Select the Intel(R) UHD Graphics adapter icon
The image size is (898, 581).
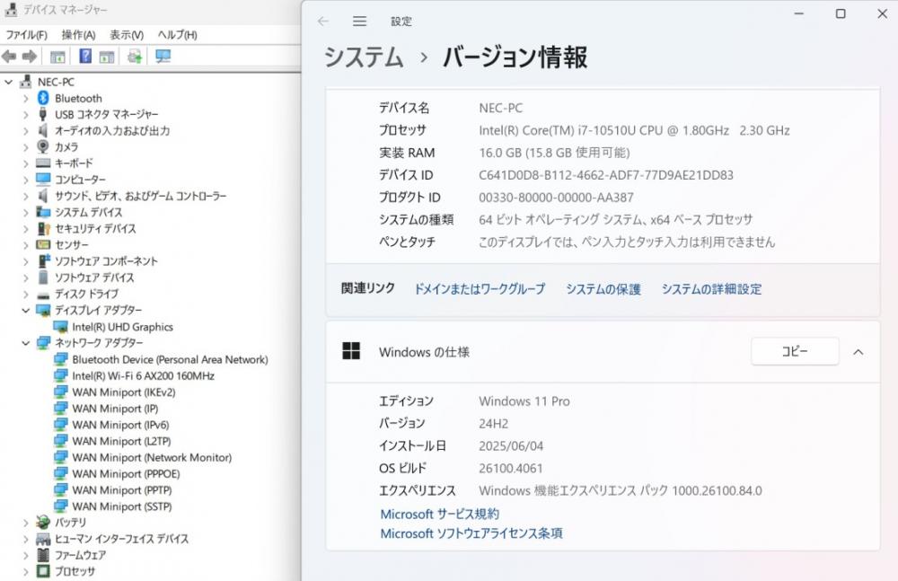(x=61, y=327)
